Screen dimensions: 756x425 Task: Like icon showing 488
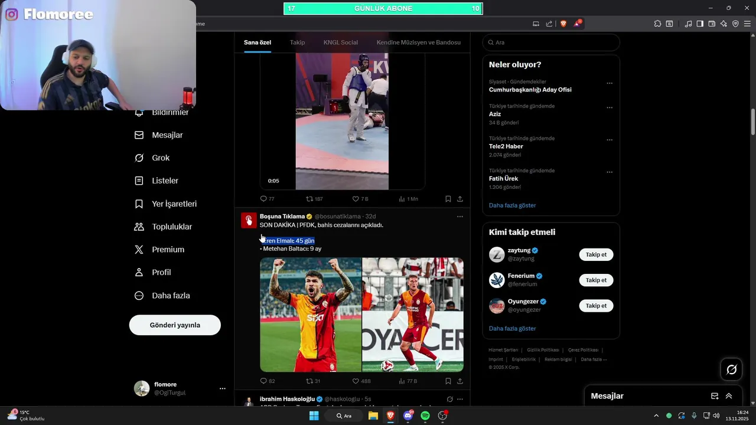(356, 381)
